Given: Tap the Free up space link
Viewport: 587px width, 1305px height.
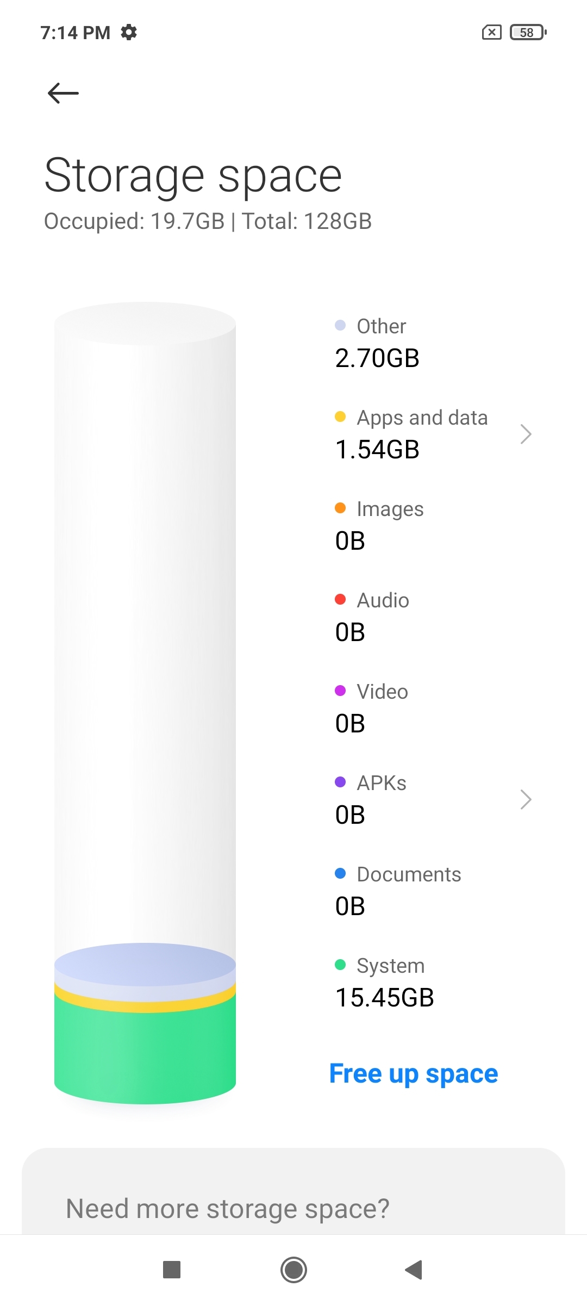Looking at the screenshot, I should [414, 1074].
